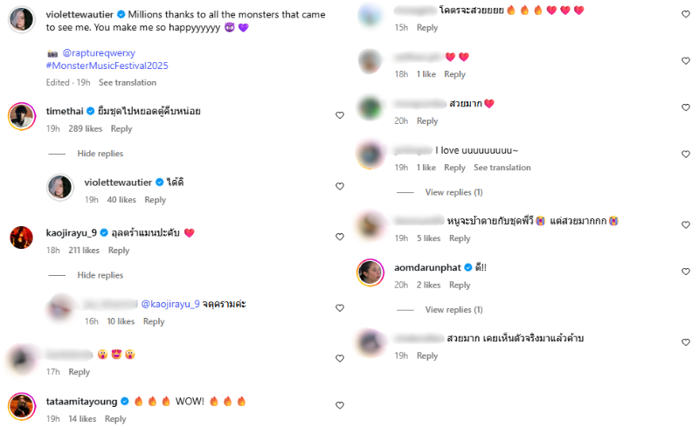View replies under aomdarunphat's comment
The width and height of the screenshot is (699, 434).
pyautogui.click(x=453, y=310)
